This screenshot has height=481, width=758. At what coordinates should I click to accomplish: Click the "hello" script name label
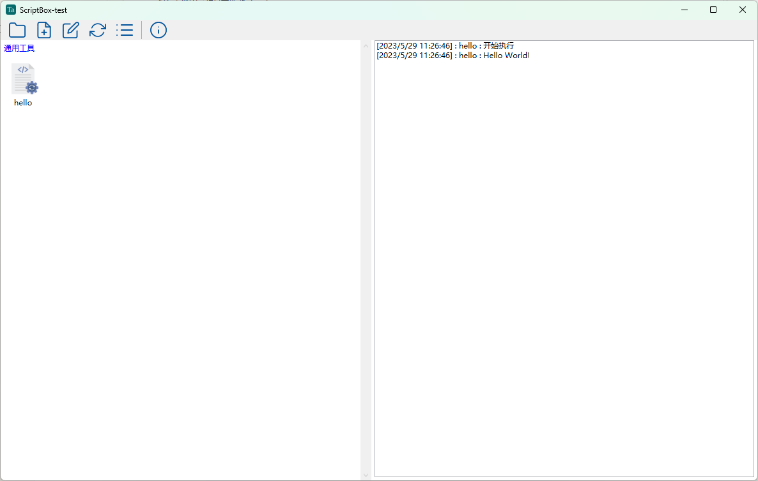click(x=23, y=103)
